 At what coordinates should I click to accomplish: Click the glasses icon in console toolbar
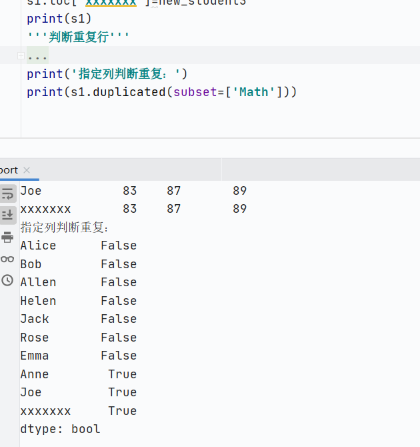[7, 259]
